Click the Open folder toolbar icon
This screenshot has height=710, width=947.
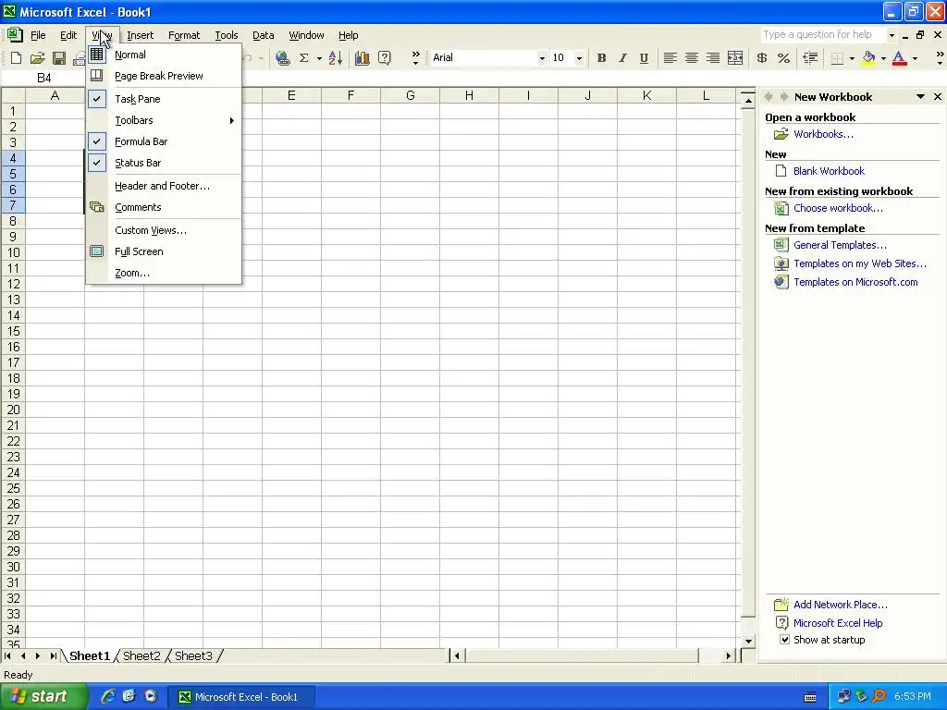37,58
